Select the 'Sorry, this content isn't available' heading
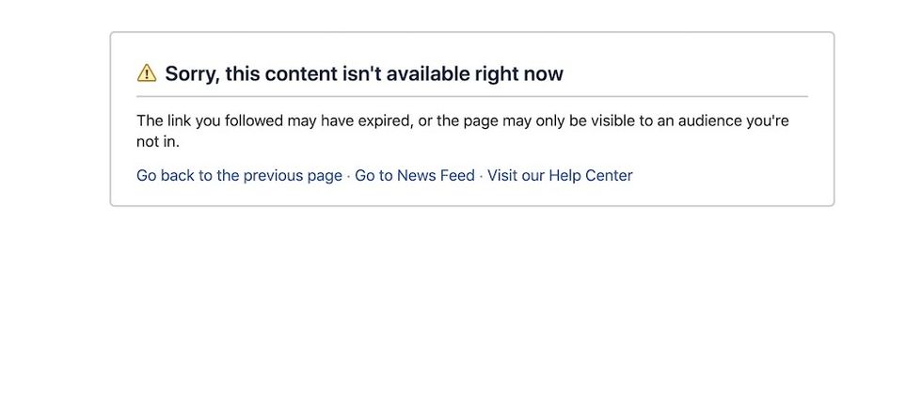Viewport: 922px width, 399px height. coord(364,73)
